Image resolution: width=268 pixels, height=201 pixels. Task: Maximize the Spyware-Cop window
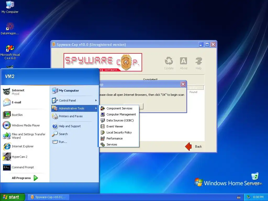(207, 44)
